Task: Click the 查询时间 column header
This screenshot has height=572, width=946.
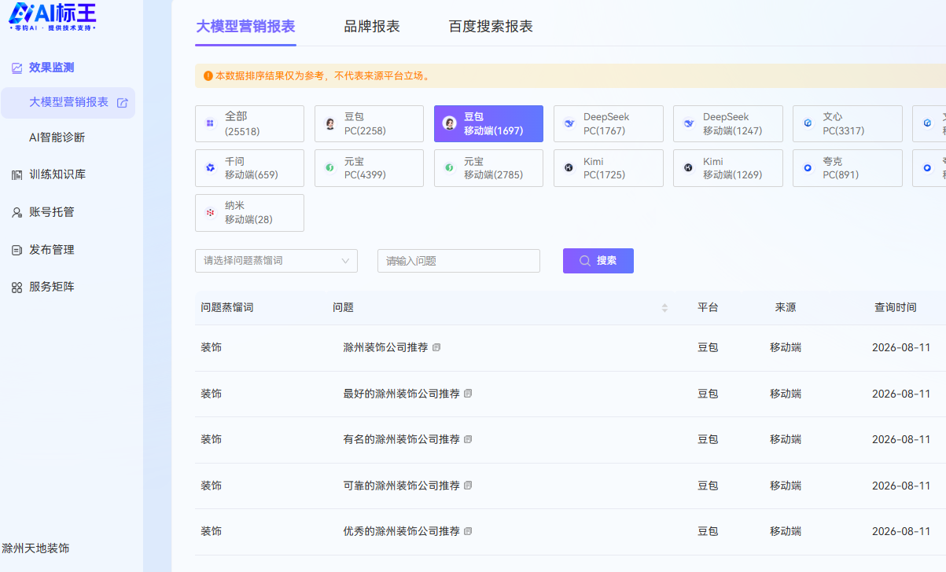Action: click(x=896, y=308)
